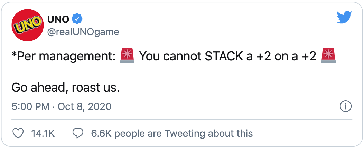Click the Twitter bird logo
The height and width of the screenshot is (153, 364).
coord(344,18)
